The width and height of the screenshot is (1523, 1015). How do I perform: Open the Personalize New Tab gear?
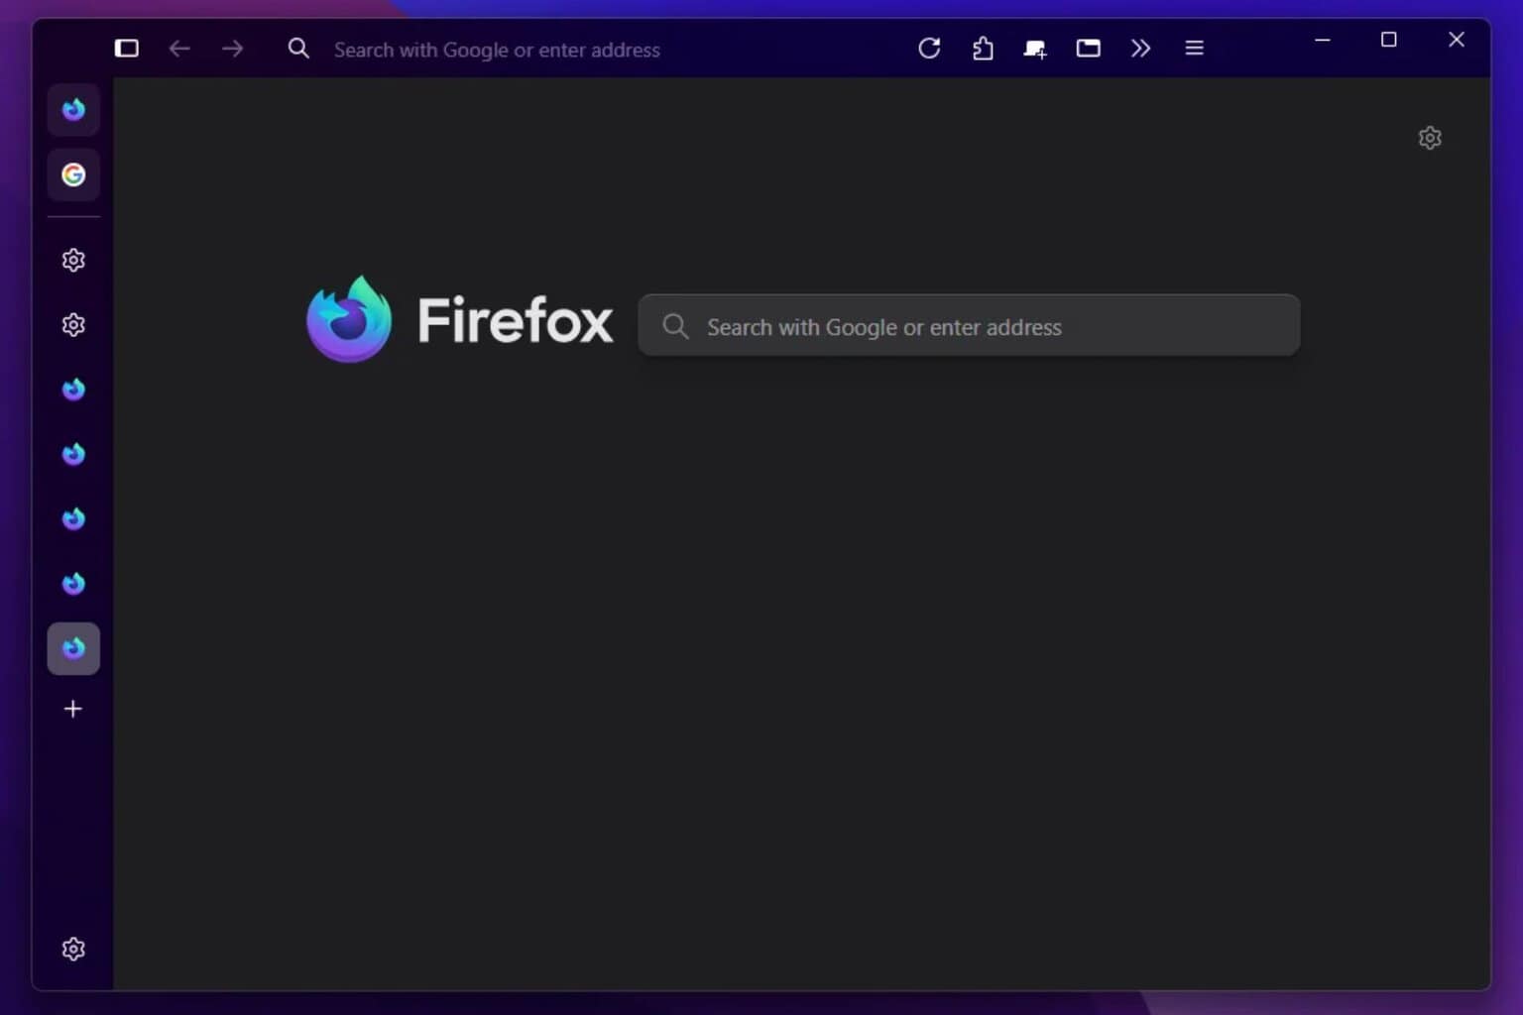[x=1430, y=138]
